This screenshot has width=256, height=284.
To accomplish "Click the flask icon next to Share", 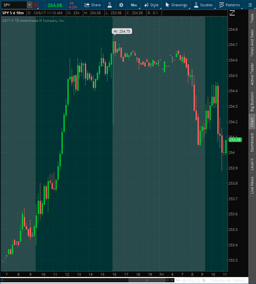I will (x=110, y=5).
